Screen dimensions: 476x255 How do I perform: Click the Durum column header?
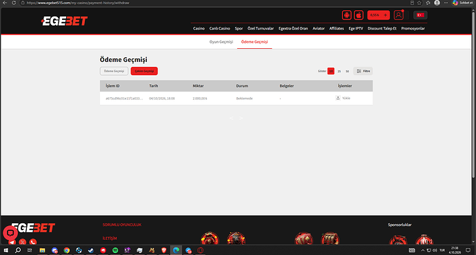(x=242, y=86)
